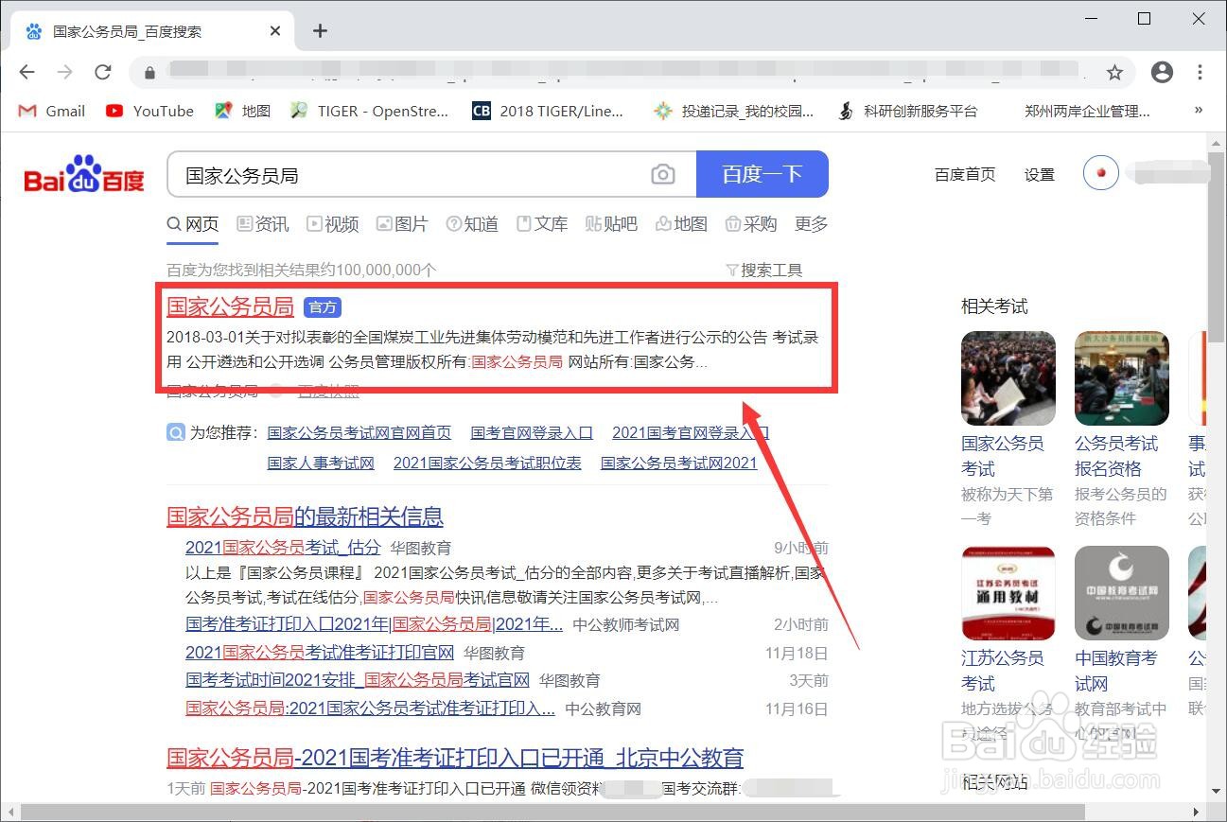Expand 更多 search categories

point(812,224)
